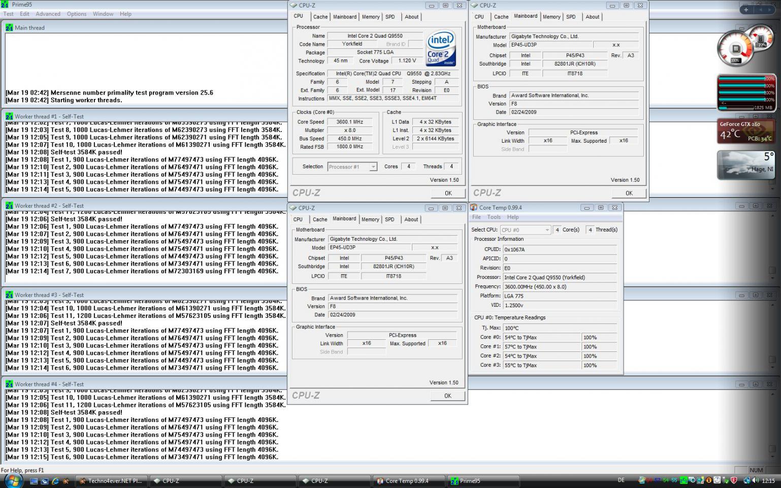
Task: Click the Intel Core 2 Quad logo
Action: (441, 49)
